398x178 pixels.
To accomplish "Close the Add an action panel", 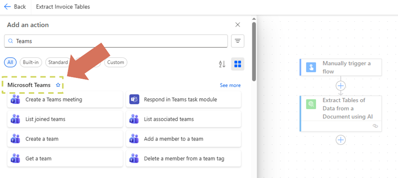I will (238, 25).
